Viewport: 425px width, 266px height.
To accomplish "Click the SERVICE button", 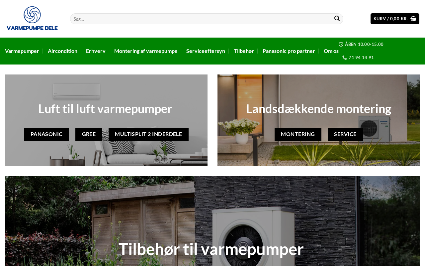I will click(345, 134).
